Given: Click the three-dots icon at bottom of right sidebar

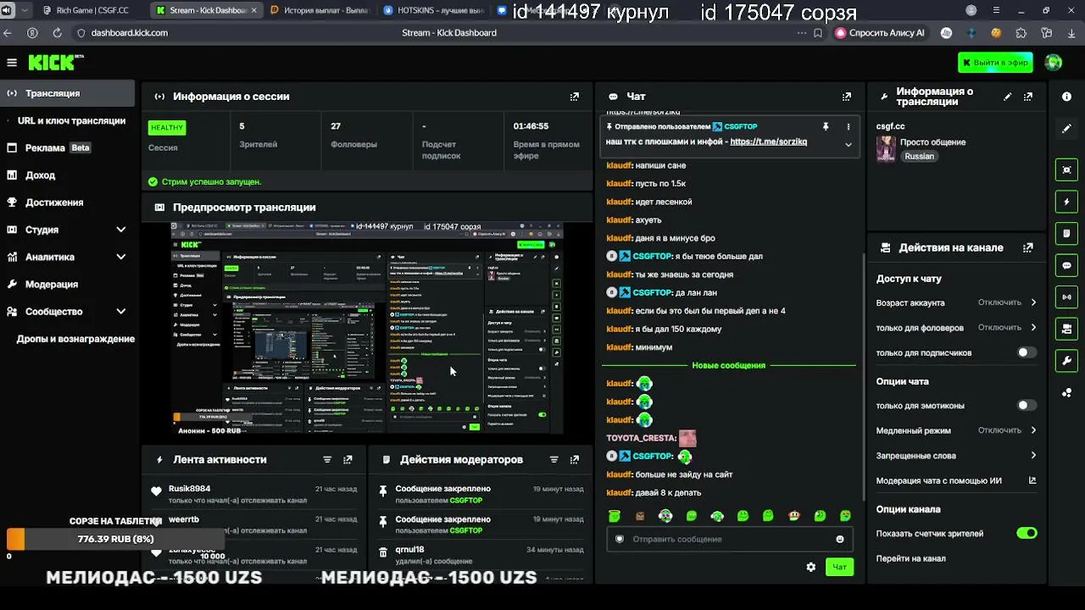Looking at the screenshot, I should tap(1066, 392).
